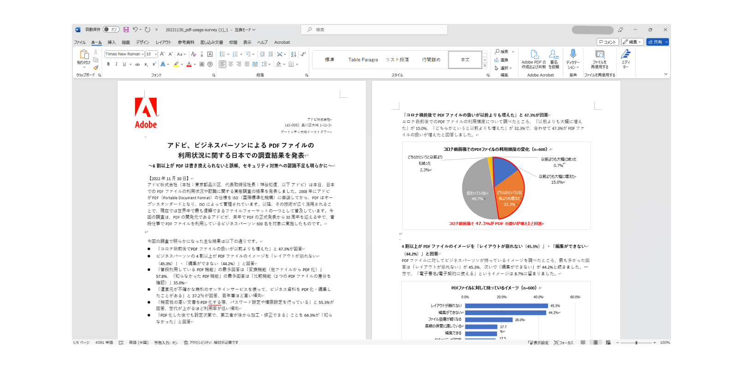Open the Reuse Files pane
Screen dimensions: 743x369
click(600, 60)
